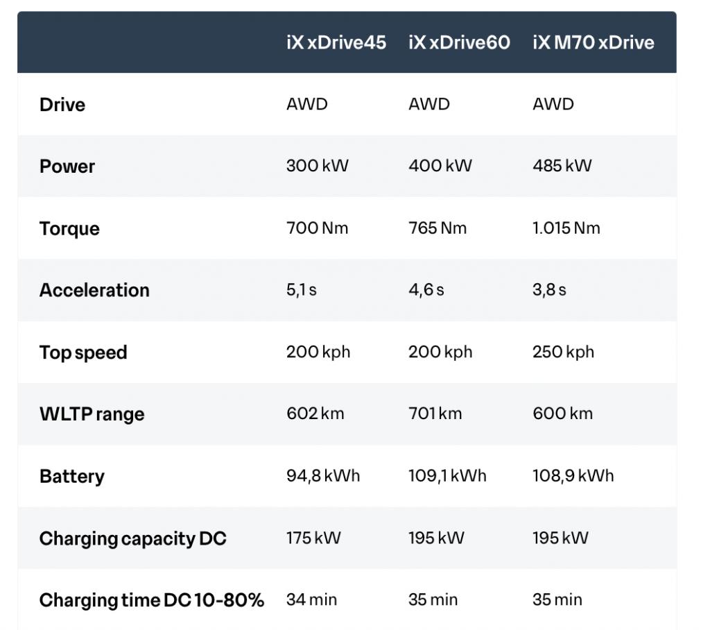Screen dimensions: 710x630
Task: Click the 1.015 Nm torque value
Action: 566,228
